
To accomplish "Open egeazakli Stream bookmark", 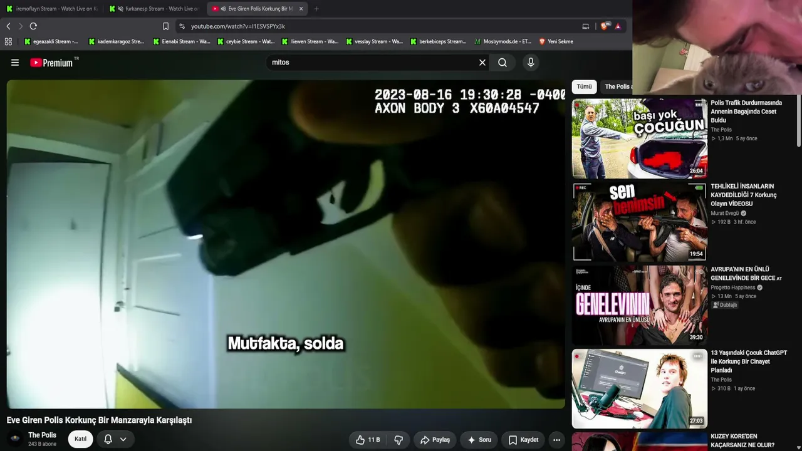I will [51, 41].
